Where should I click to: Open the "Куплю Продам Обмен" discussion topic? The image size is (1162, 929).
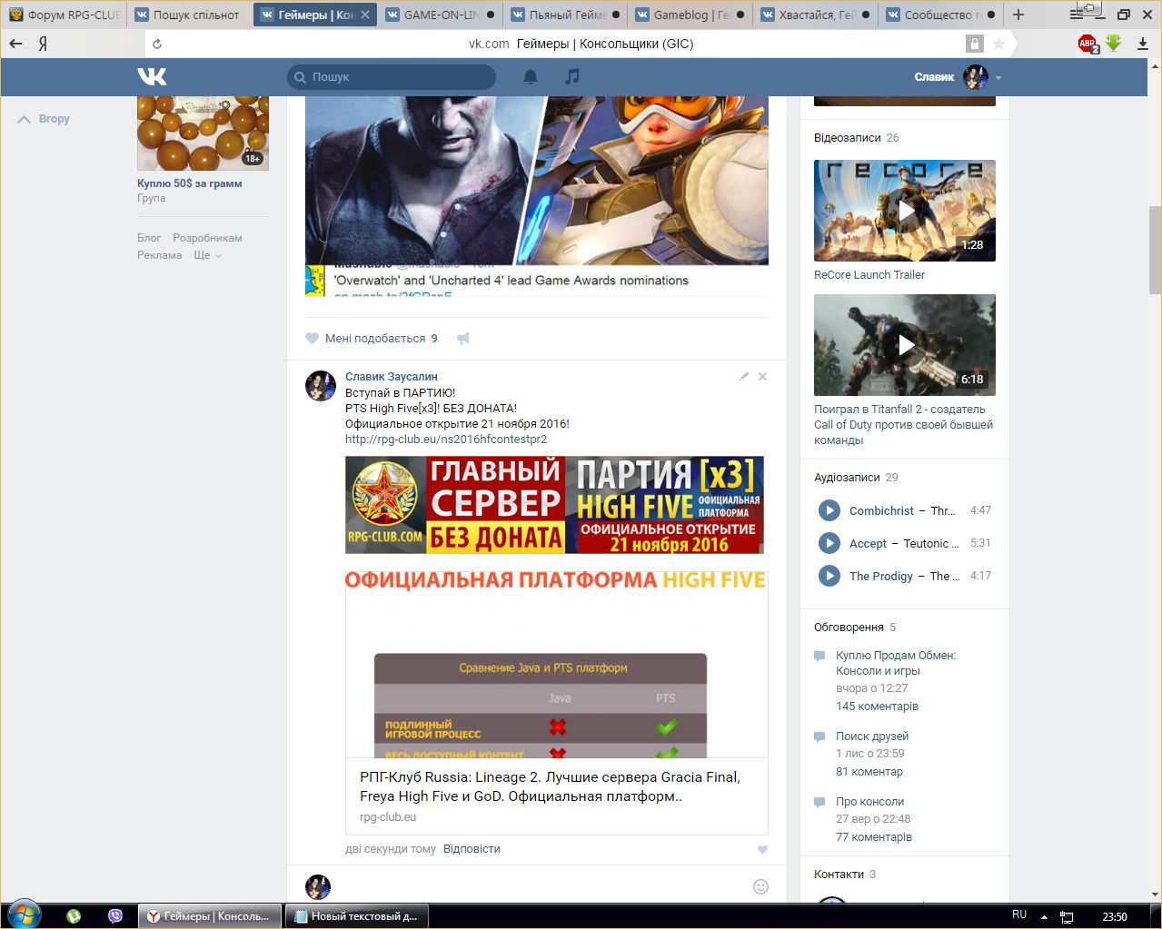click(896, 663)
